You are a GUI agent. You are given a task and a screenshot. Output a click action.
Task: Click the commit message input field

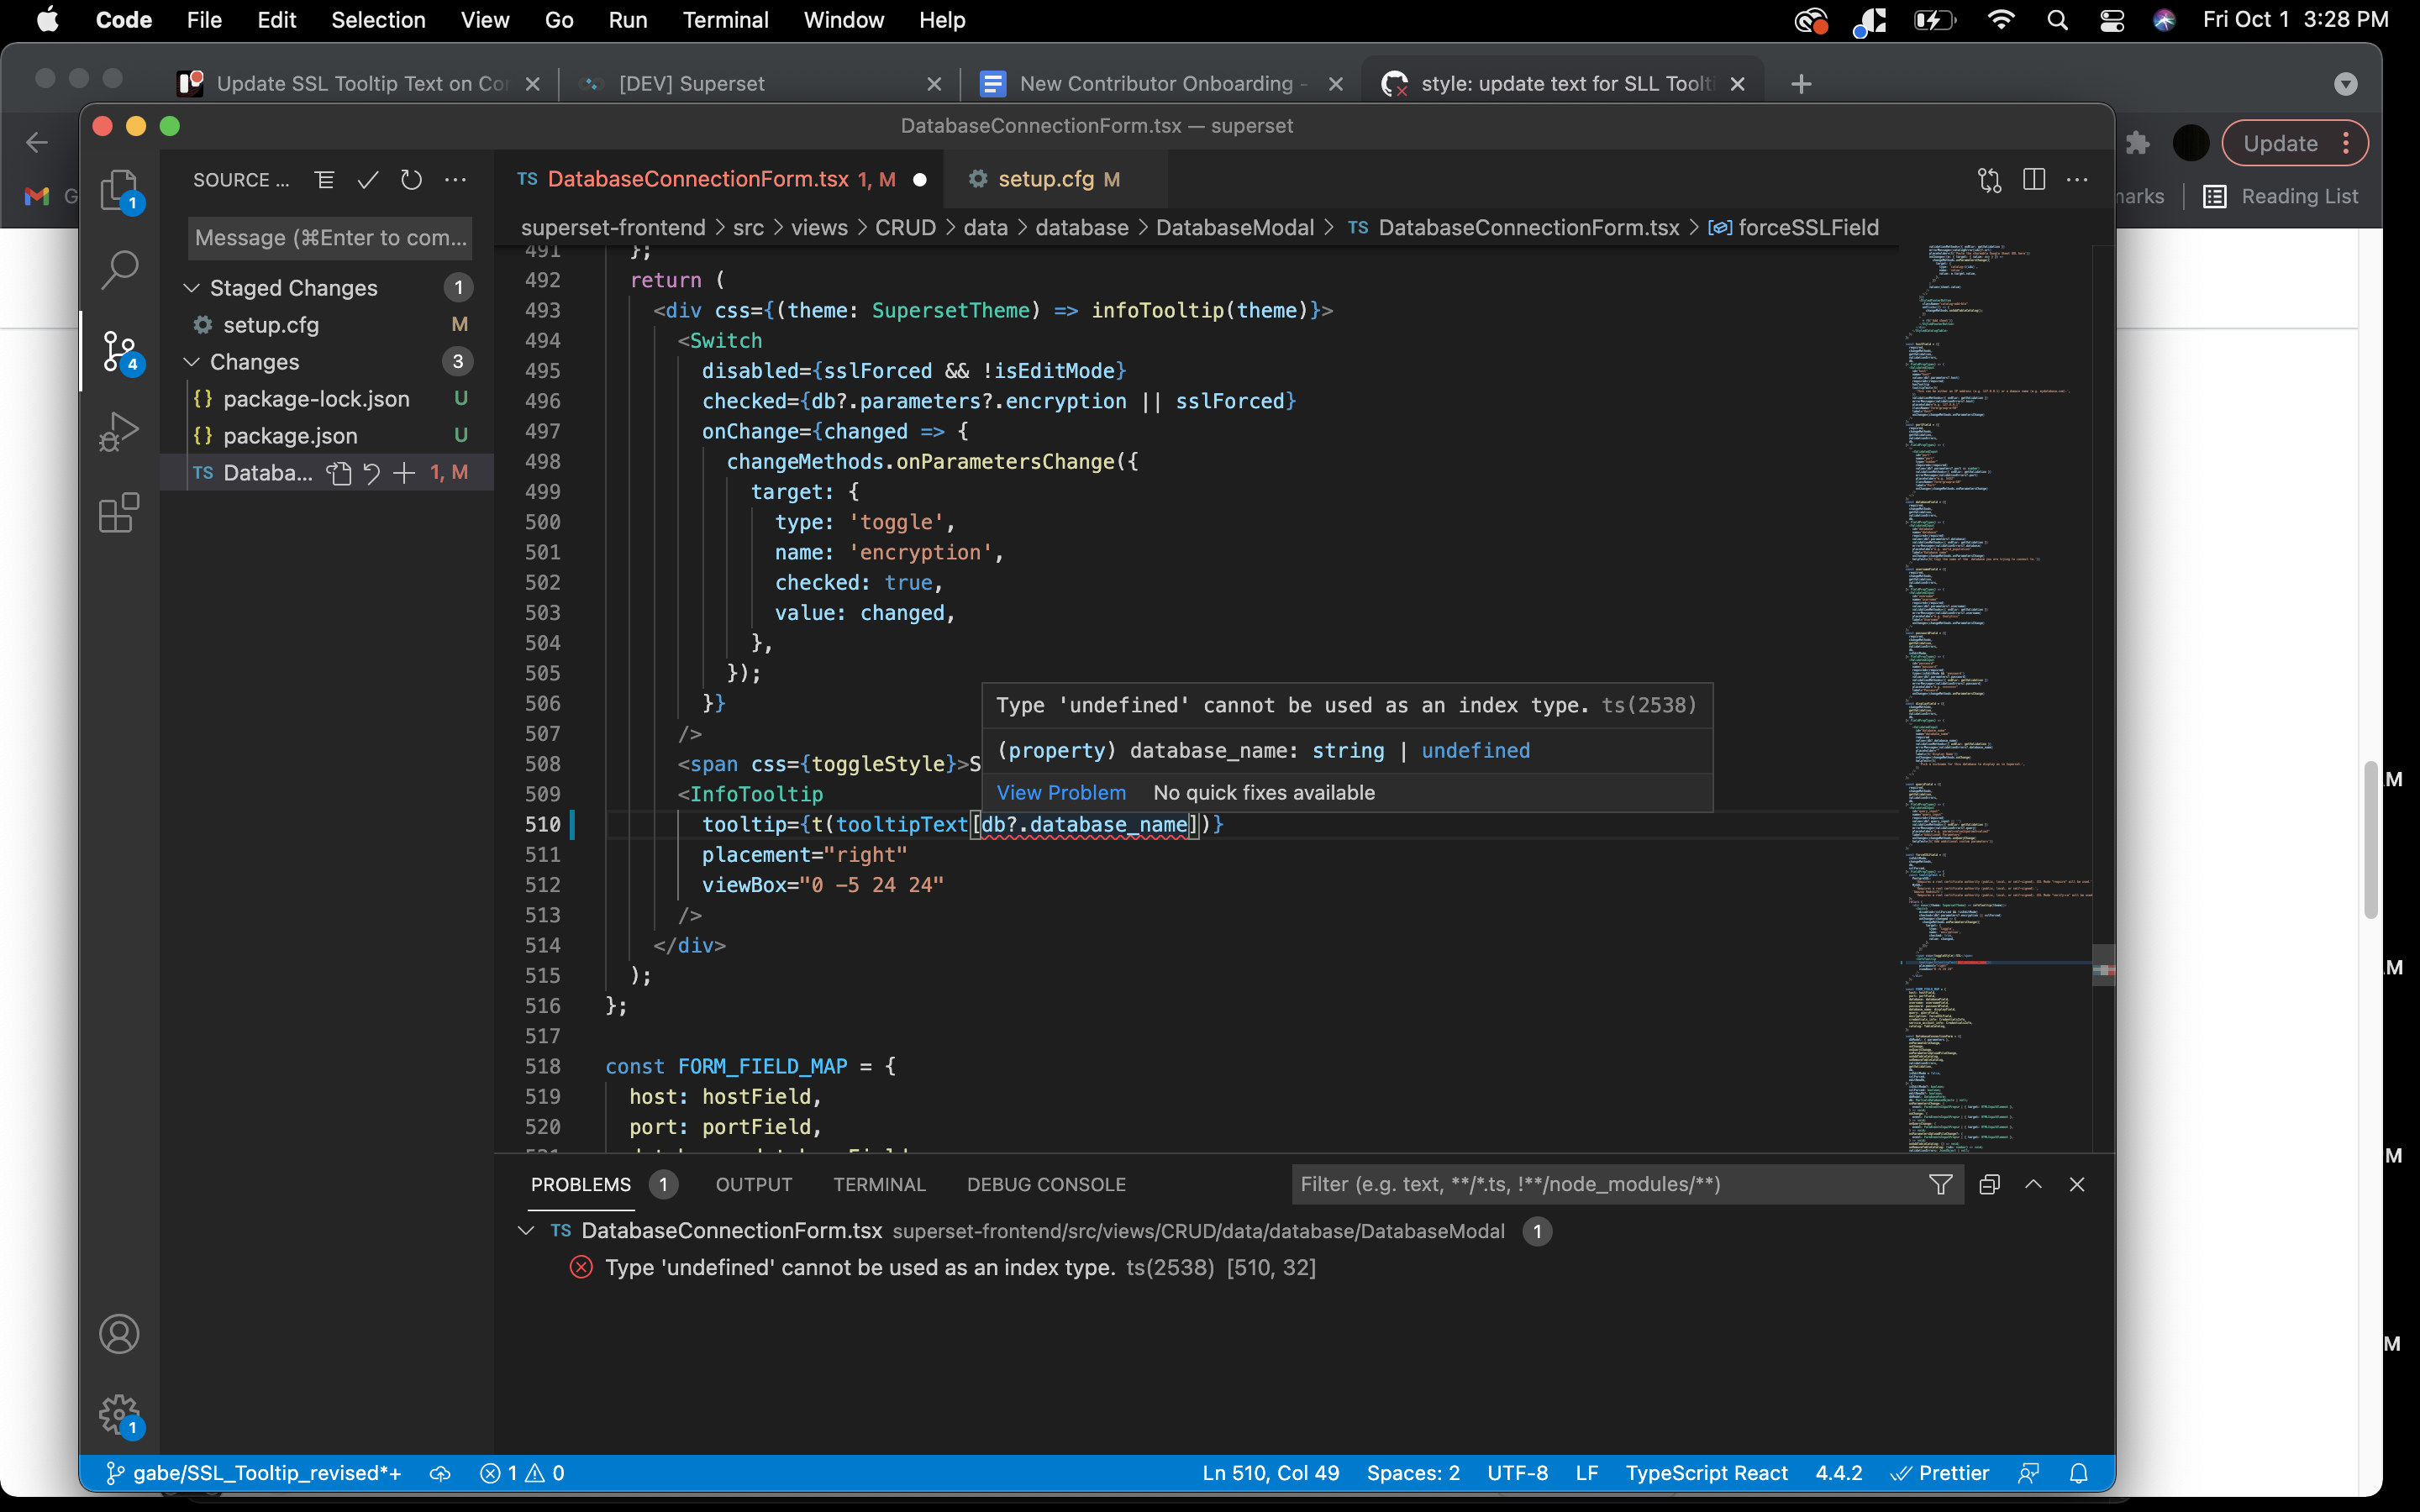pos(329,238)
